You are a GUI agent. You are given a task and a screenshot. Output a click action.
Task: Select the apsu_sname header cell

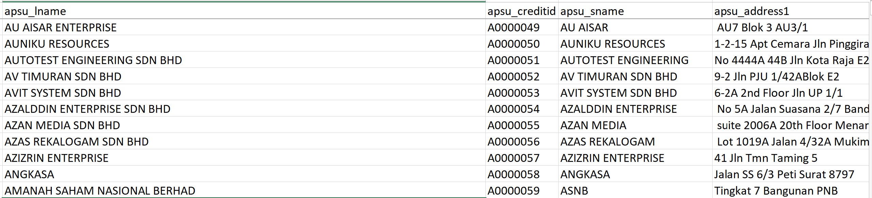tap(635, 11)
